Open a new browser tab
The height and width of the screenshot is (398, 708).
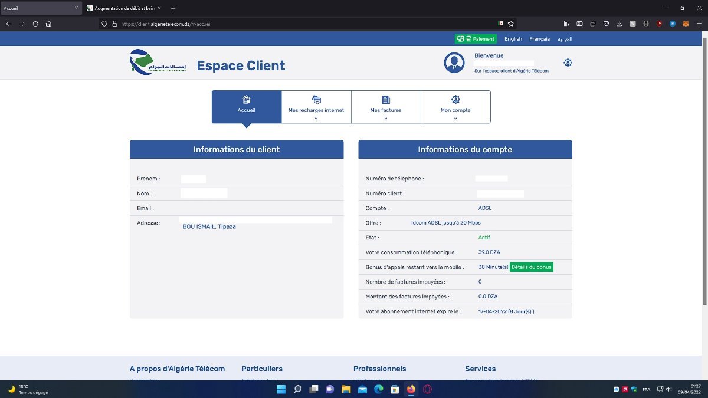[173, 8]
